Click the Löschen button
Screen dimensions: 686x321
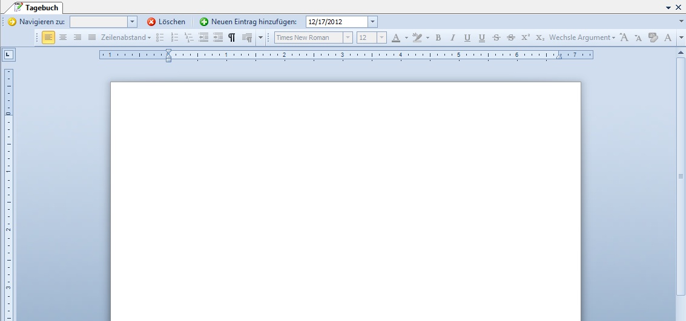[x=166, y=22]
